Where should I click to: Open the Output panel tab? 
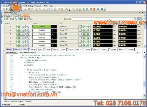tap(7, 101)
